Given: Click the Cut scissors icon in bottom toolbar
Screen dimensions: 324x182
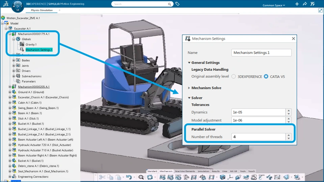Looking at the screenshot, I should (102, 177).
